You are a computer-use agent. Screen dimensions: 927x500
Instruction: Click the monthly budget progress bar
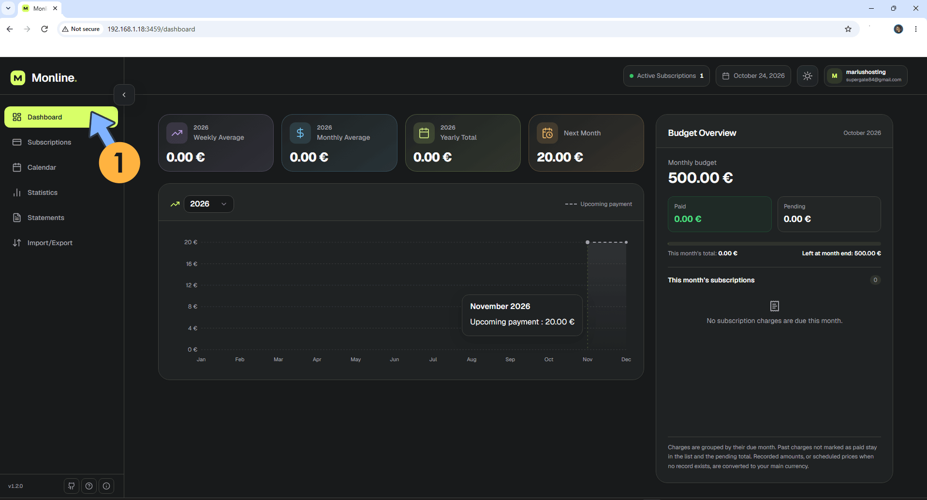774,244
